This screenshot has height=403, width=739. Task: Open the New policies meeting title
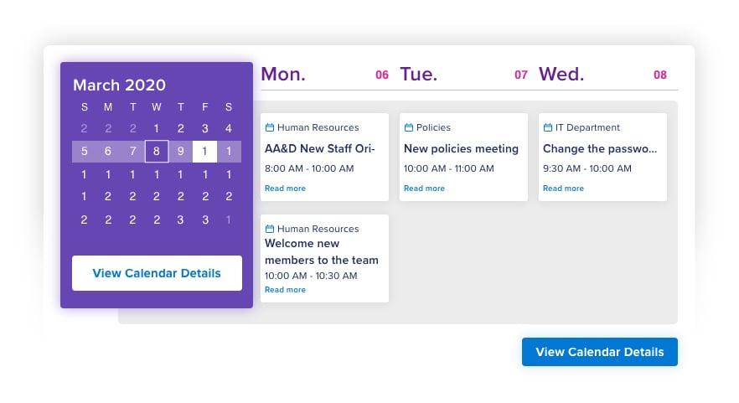461,148
